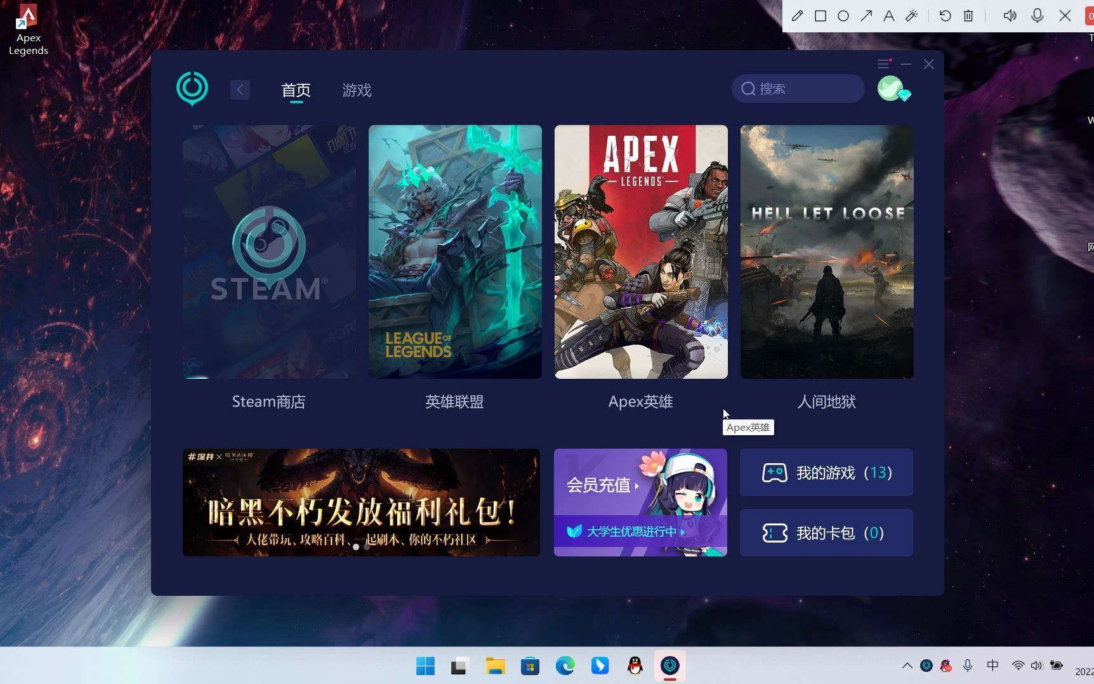Focus the 搜索 search field
This screenshot has width=1094, height=684.
click(798, 89)
